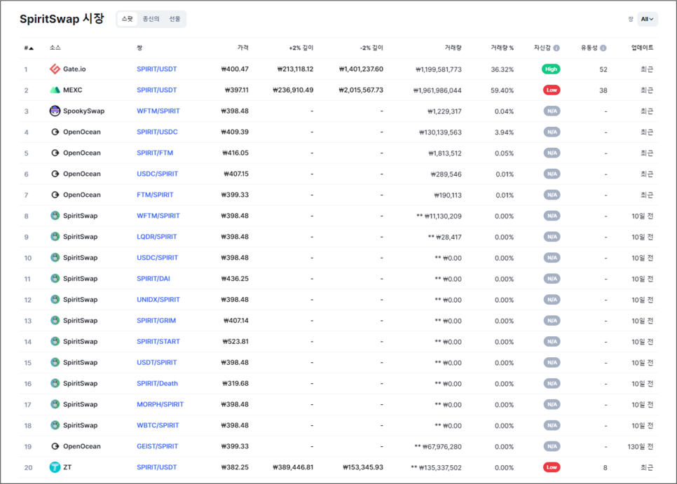The height and width of the screenshot is (484, 677).
Task: Click the 59.40% volume percentage
Action: 502,90
